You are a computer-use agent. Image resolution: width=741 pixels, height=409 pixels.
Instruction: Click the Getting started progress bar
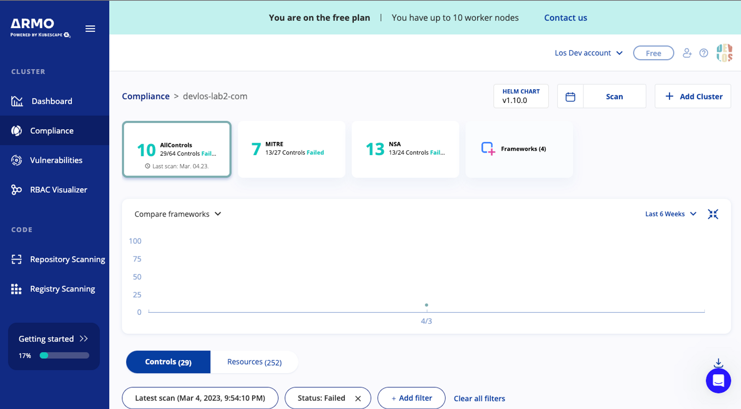tap(64, 355)
